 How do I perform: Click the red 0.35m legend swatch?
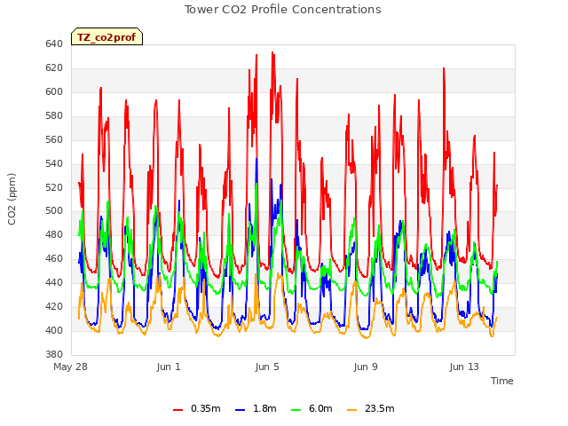coord(177,409)
